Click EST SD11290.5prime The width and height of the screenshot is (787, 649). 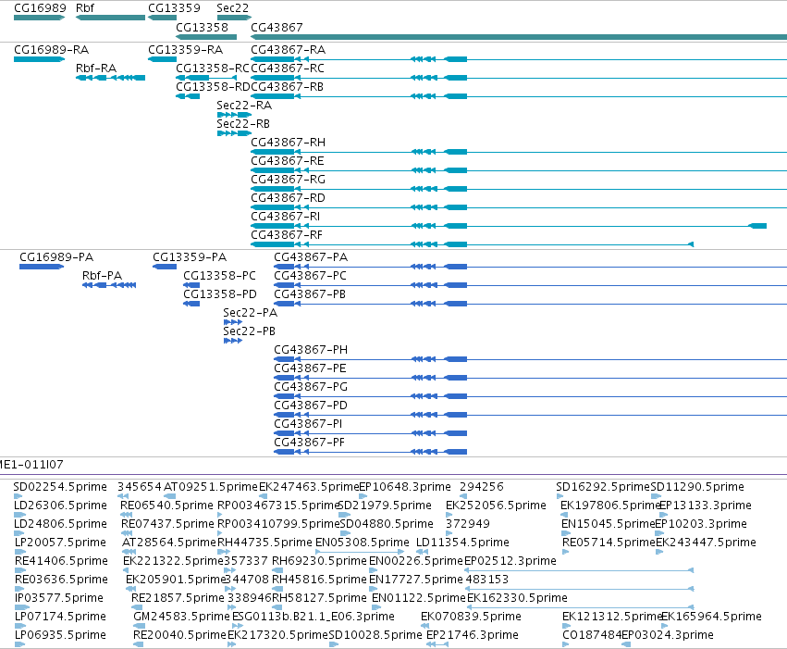point(697,487)
